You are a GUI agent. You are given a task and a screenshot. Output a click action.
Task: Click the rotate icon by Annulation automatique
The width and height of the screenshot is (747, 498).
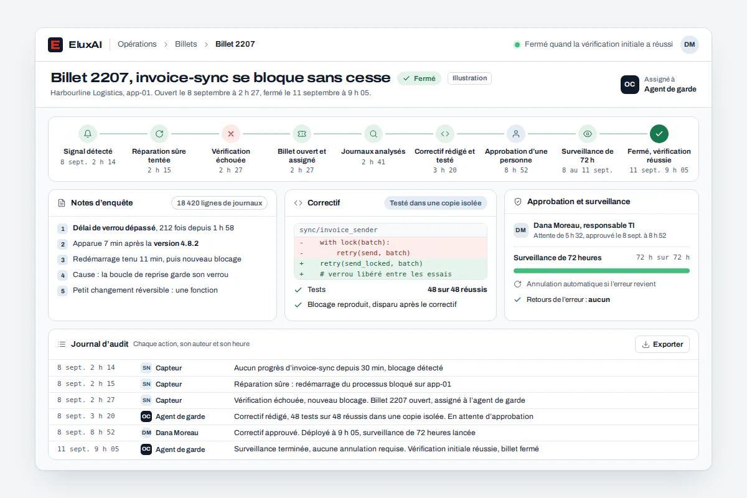(518, 284)
